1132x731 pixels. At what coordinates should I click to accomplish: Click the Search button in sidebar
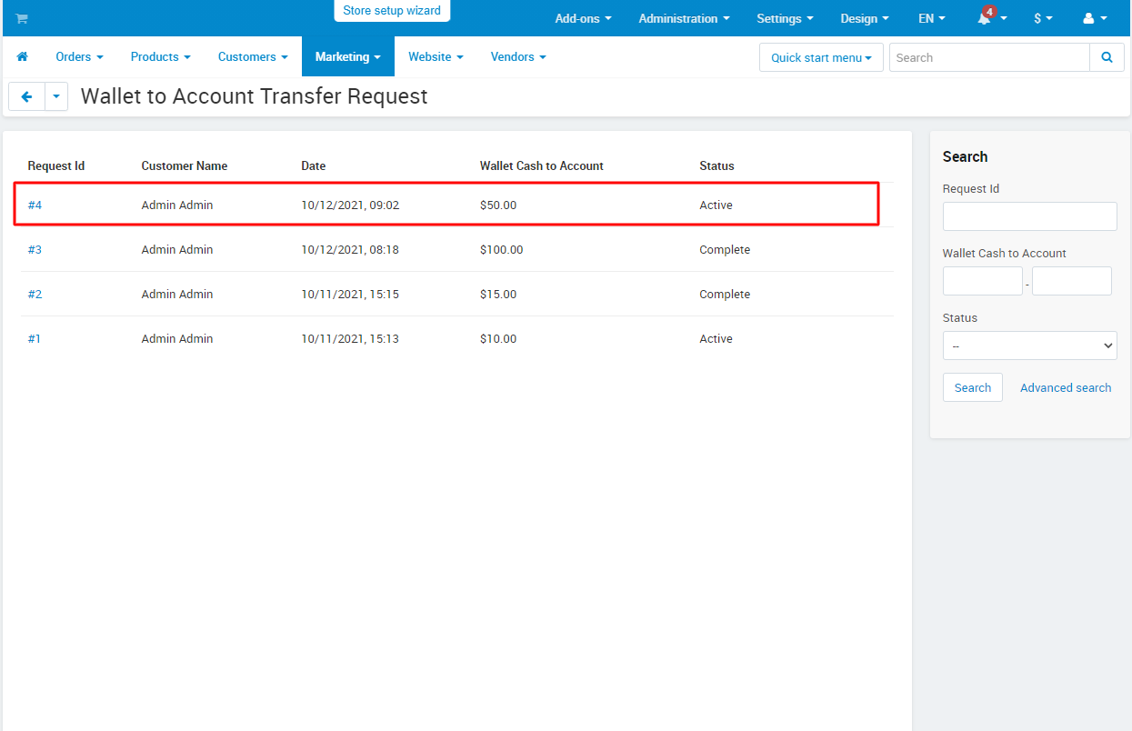click(973, 387)
